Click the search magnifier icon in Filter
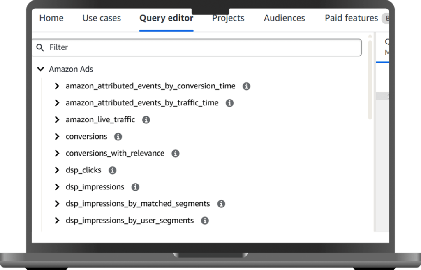 pos(40,48)
